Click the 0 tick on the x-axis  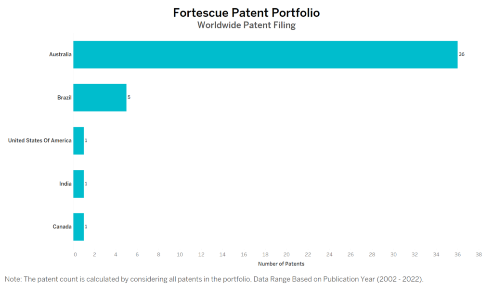[x=75, y=254]
